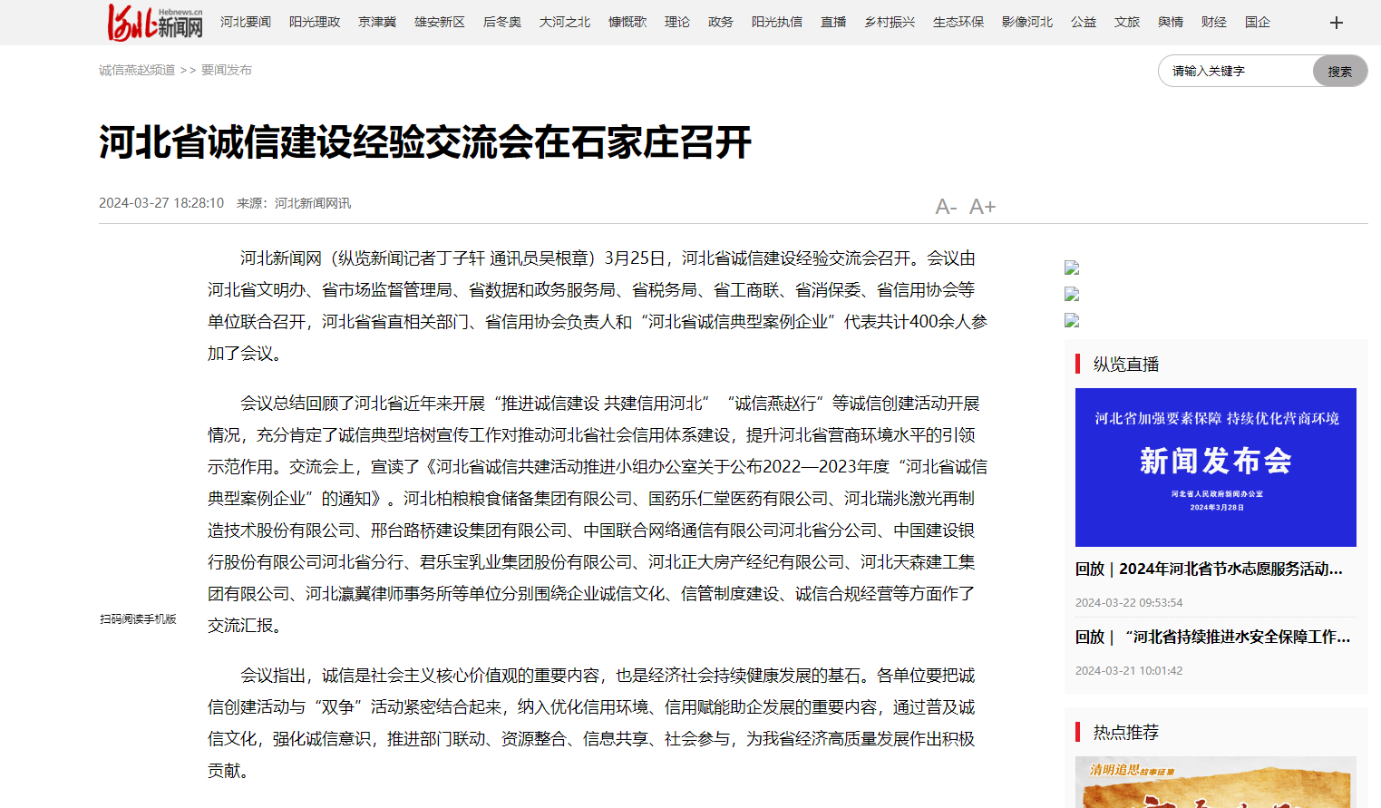The image size is (1381, 808).
Task: Select 生态环保 in the top navigation
Action: click(x=958, y=22)
